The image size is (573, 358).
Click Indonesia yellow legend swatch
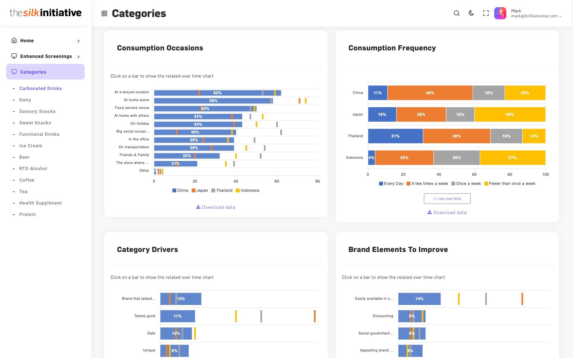238,190
